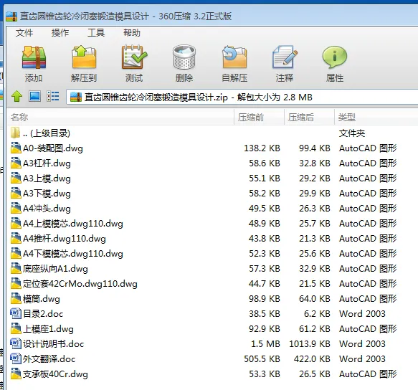418x390 pixels.
Task: Select file A3上模.dwg
Action: point(212,178)
